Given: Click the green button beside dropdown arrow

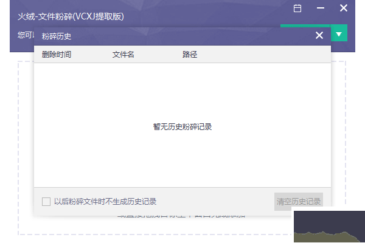Looking at the screenshot, I should click(304, 26).
